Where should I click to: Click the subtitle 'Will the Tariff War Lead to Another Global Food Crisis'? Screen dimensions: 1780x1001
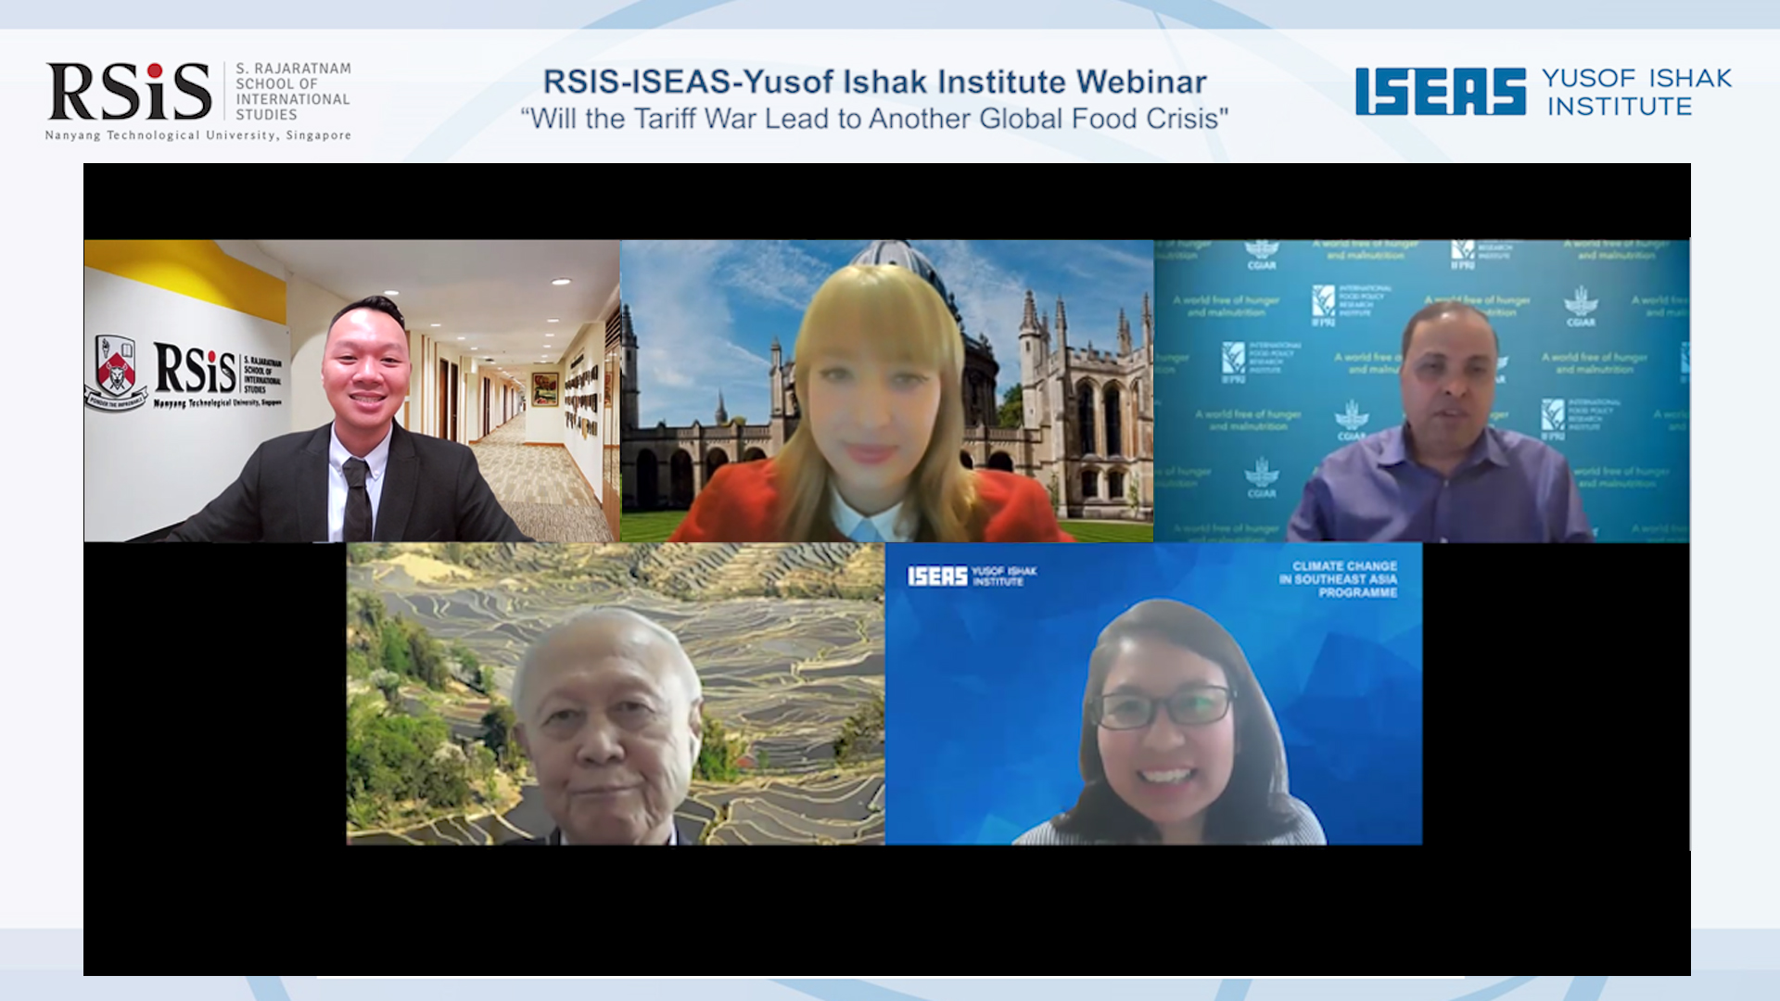tap(874, 119)
